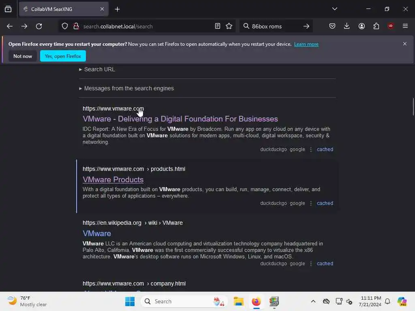The width and height of the screenshot is (415, 311).
Task: Open cached link for VMware Products
Action: point(325,203)
